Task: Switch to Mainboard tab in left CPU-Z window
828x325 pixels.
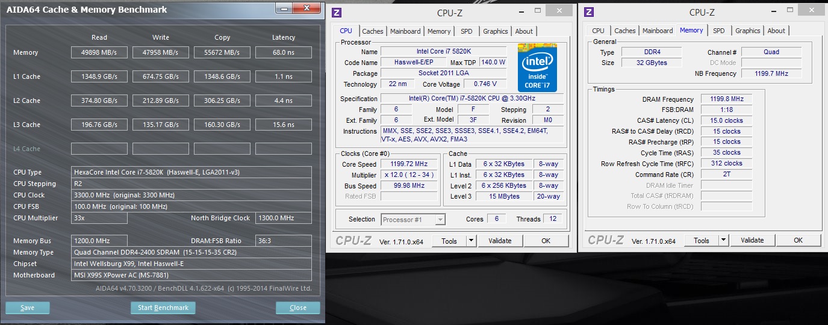Action: (405, 31)
